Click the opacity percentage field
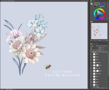 [103, 48]
